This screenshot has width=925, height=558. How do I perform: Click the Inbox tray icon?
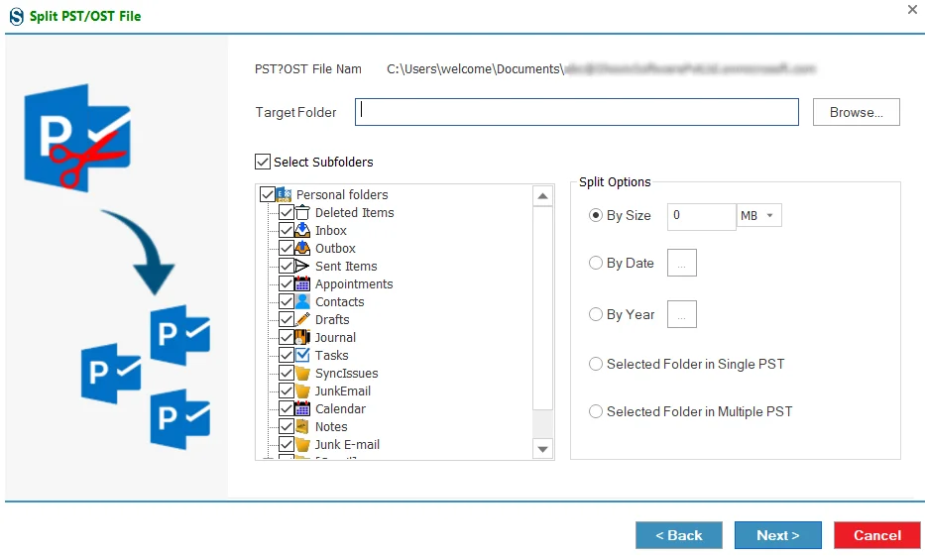tap(302, 230)
